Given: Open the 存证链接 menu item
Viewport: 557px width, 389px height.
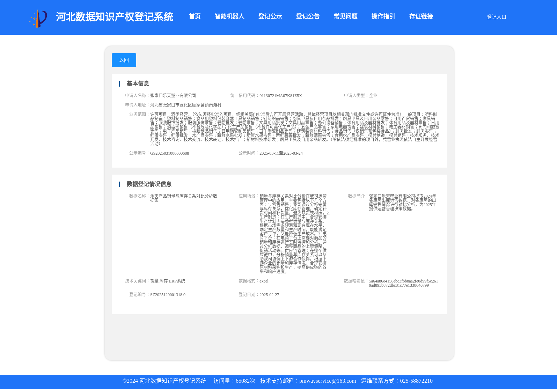Looking at the screenshot, I should coord(421,16).
